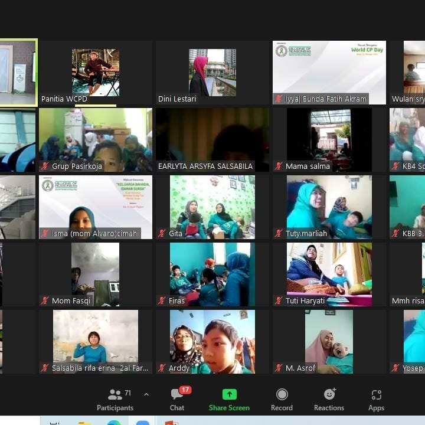The width and height of the screenshot is (425, 425).
Task: Select the Mom Fasqi video tile
Action: 96,274
